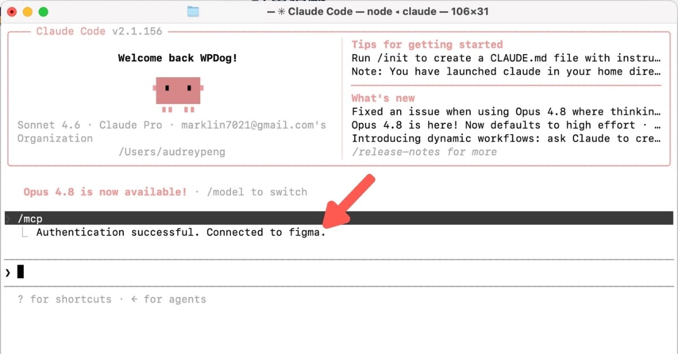Click the "Fixed an issue when using Opus 4.8" line

tap(506, 112)
